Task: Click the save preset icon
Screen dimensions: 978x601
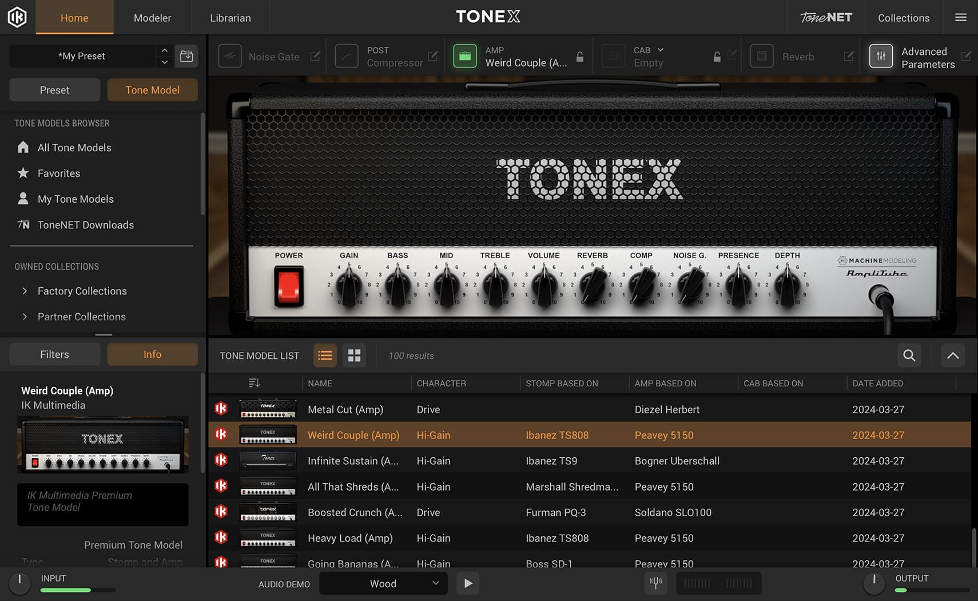Action: (186, 56)
